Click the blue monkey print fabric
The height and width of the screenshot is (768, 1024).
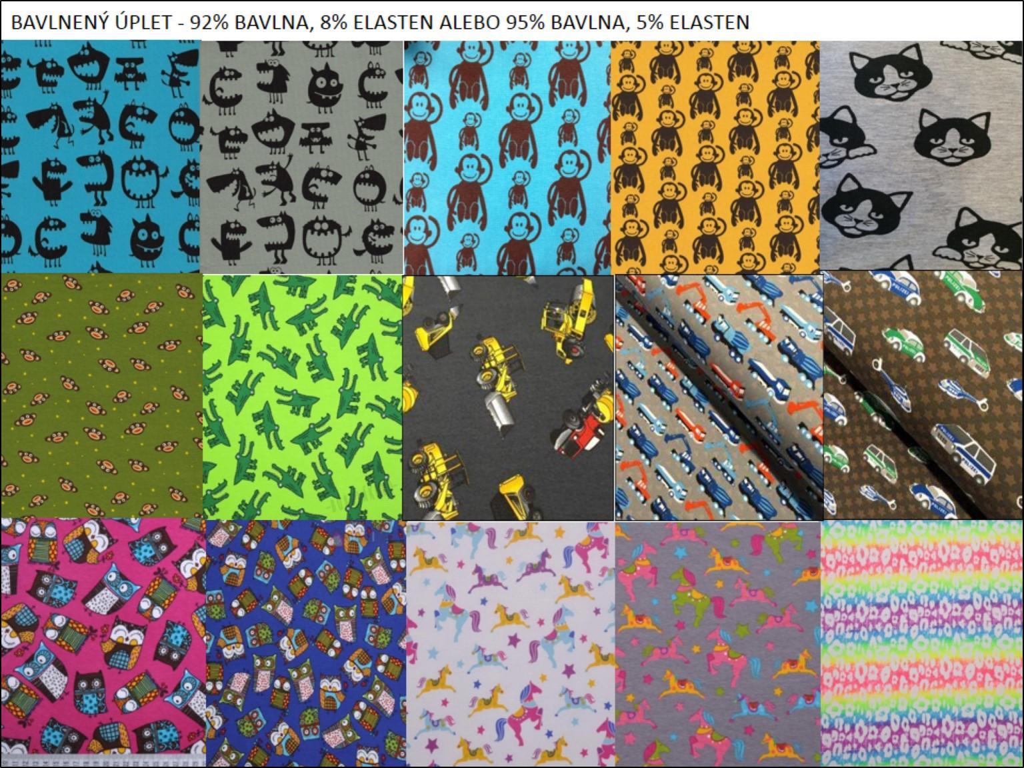[507, 157]
